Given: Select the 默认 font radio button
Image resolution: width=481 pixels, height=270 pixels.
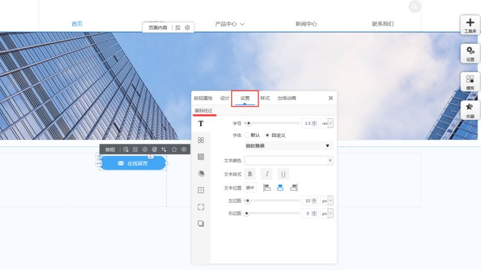Looking at the screenshot, I should coord(247,135).
